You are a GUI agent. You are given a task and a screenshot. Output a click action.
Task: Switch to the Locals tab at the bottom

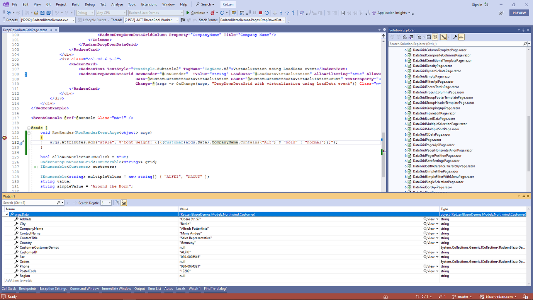pyautogui.click(x=181, y=288)
